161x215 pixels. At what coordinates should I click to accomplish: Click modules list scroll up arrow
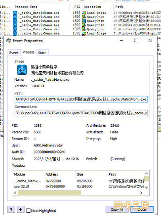[146, 173]
